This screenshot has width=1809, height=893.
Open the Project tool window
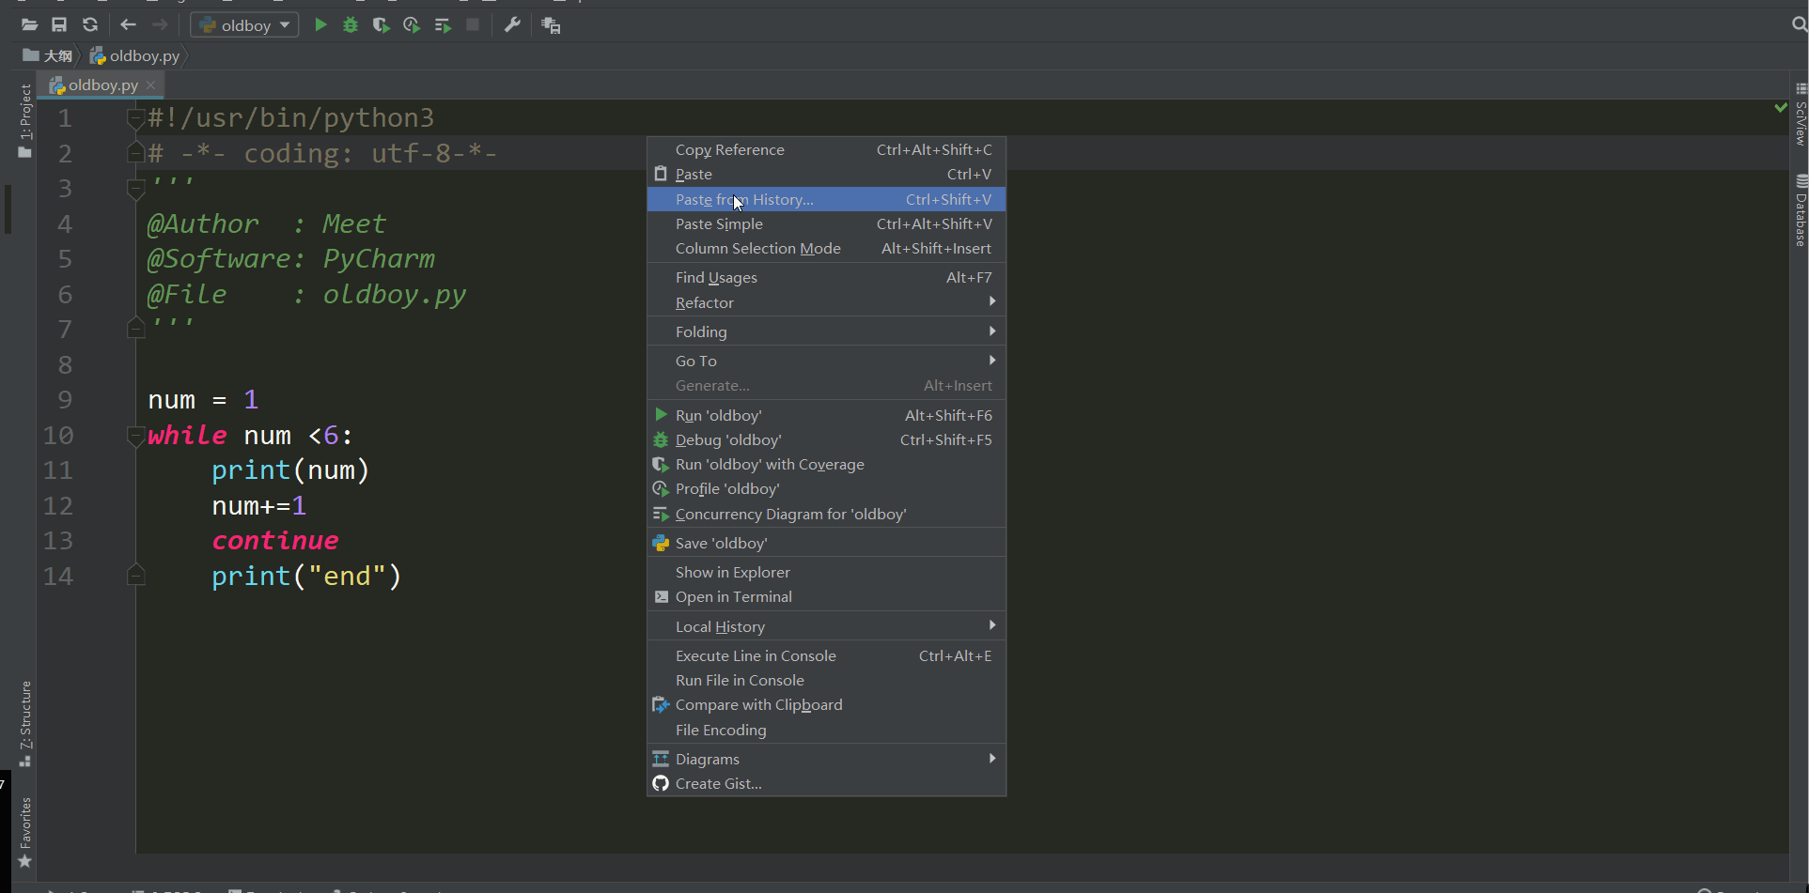[25, 120]
